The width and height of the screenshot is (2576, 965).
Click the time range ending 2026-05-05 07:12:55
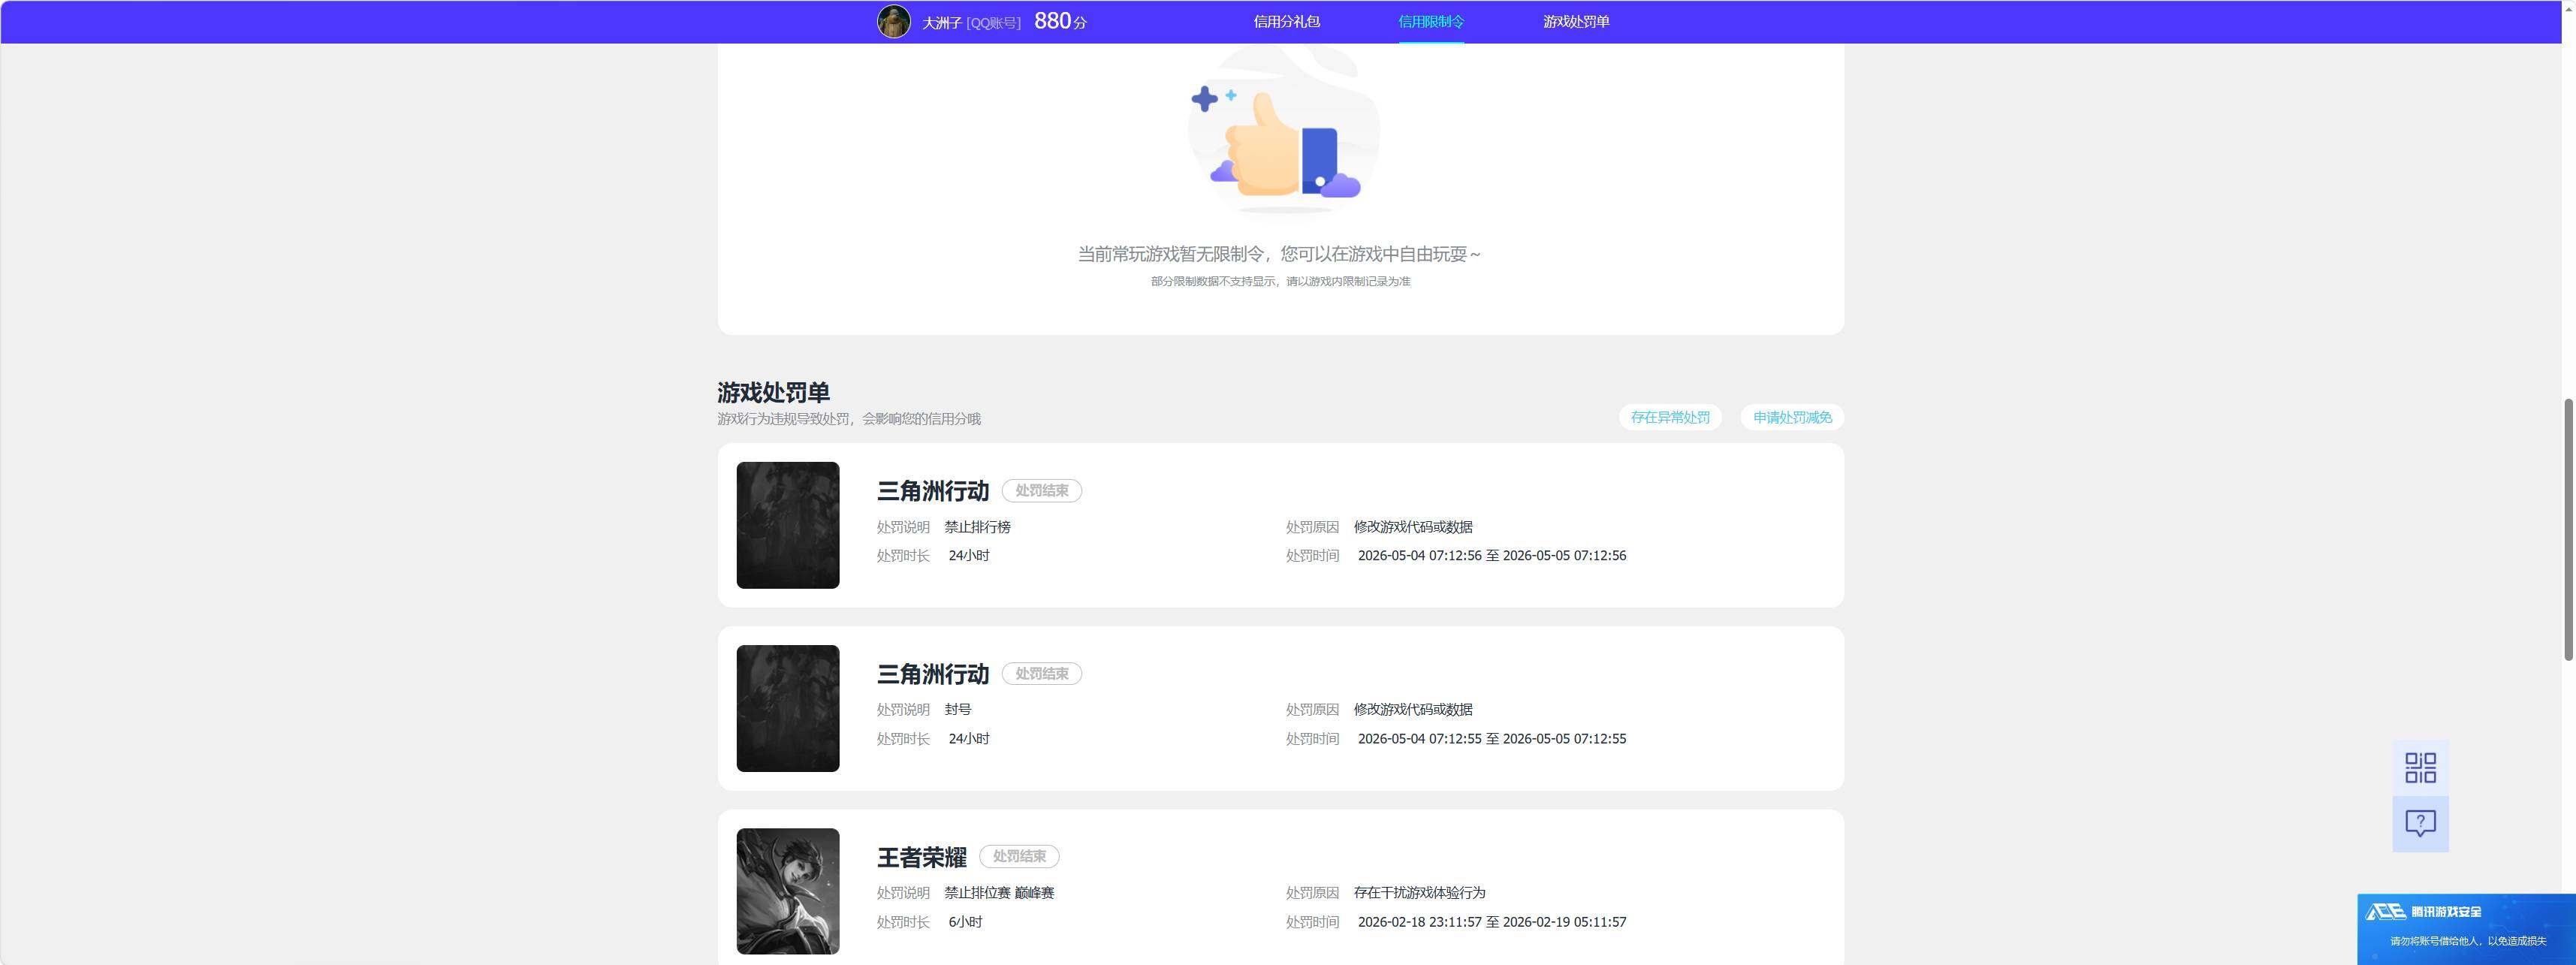[1491, 739]
